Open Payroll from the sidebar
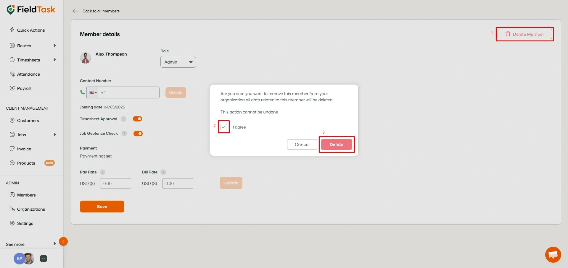The image size is (568, 268). coord(24,88)
